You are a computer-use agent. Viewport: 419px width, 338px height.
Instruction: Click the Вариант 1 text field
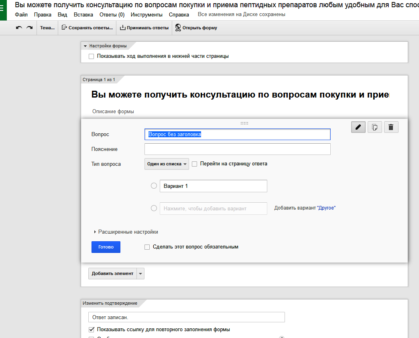[214, 186]
